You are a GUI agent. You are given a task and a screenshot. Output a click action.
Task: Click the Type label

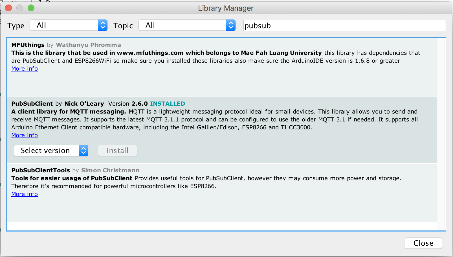click(x=16, y=26)
